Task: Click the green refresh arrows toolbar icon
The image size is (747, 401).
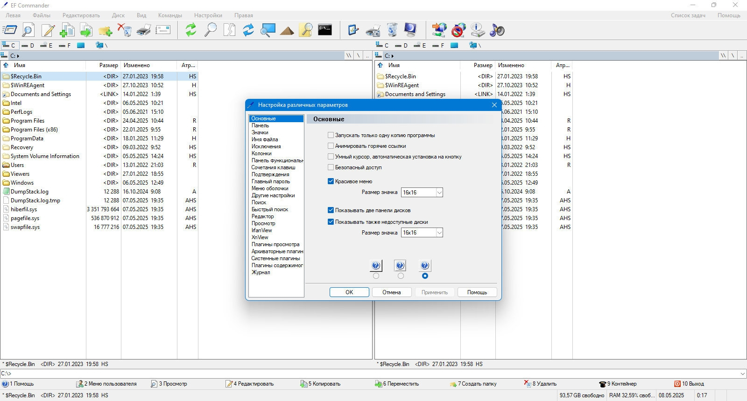Action: (x=190, y=30)
